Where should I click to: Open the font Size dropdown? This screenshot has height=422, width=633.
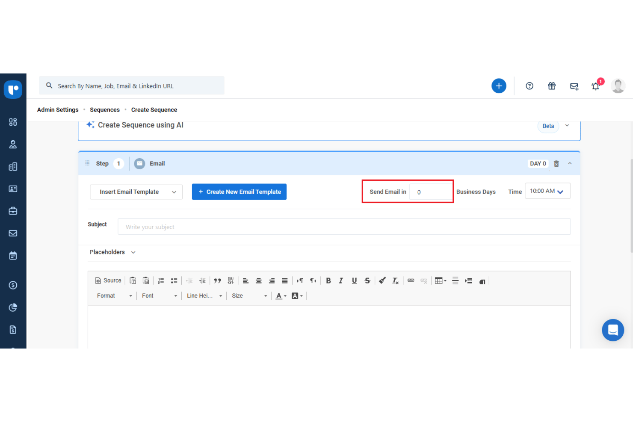(x=249, y=296)
